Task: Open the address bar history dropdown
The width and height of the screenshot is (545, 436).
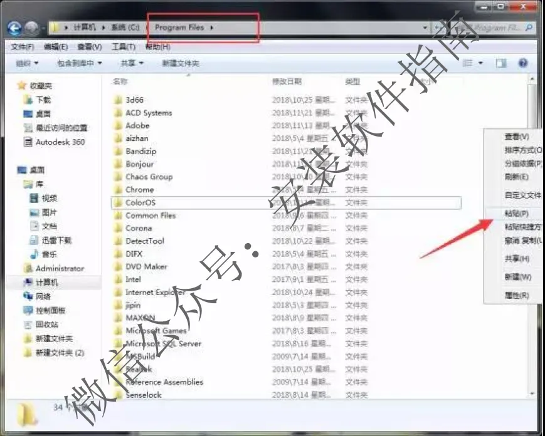Action: point(425,28)
